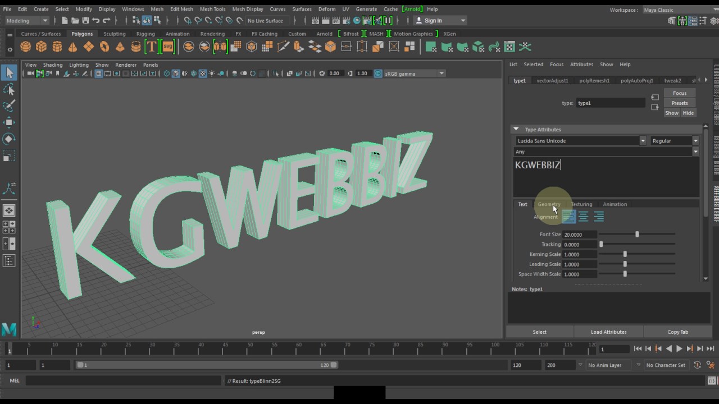Switch to the Texturing tab
The width and height of the screenshot is (719, 404).
581,204
